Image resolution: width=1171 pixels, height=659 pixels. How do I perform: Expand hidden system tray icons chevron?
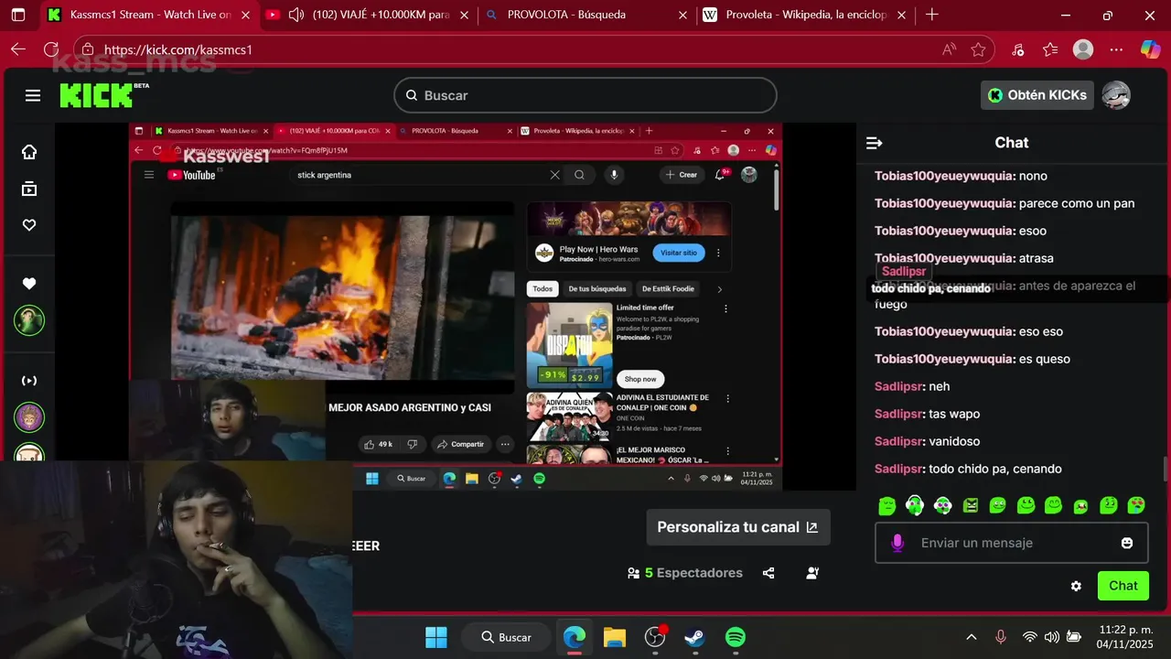(972, 637)
